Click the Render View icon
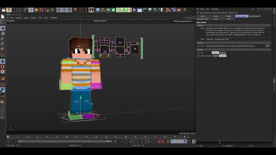This screenshot has height=155, width=276. 81,10
